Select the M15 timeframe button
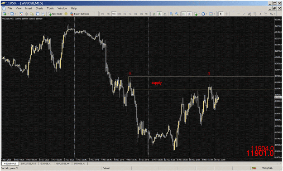Image resolution: width=283 pixels, height=171 pixels. [x=114, y=14]
